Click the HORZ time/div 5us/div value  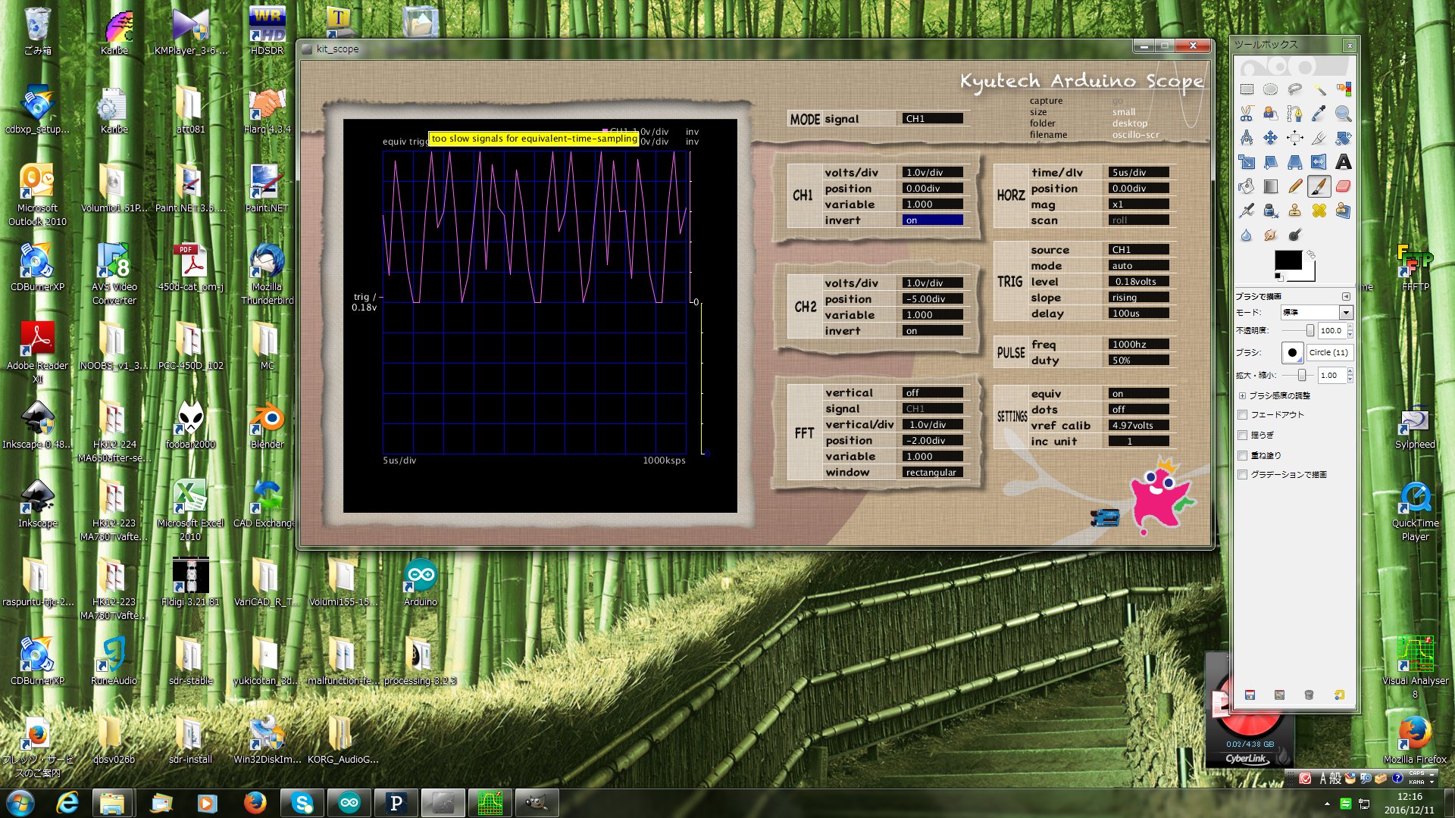point(1139,173)
